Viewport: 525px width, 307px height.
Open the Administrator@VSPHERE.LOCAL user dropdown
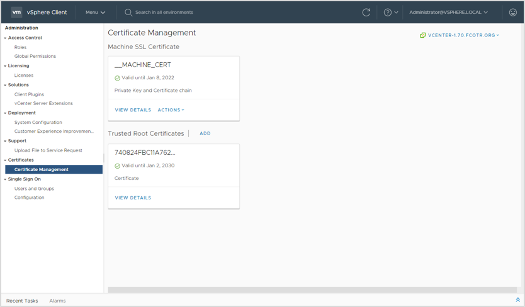point(448,13)
